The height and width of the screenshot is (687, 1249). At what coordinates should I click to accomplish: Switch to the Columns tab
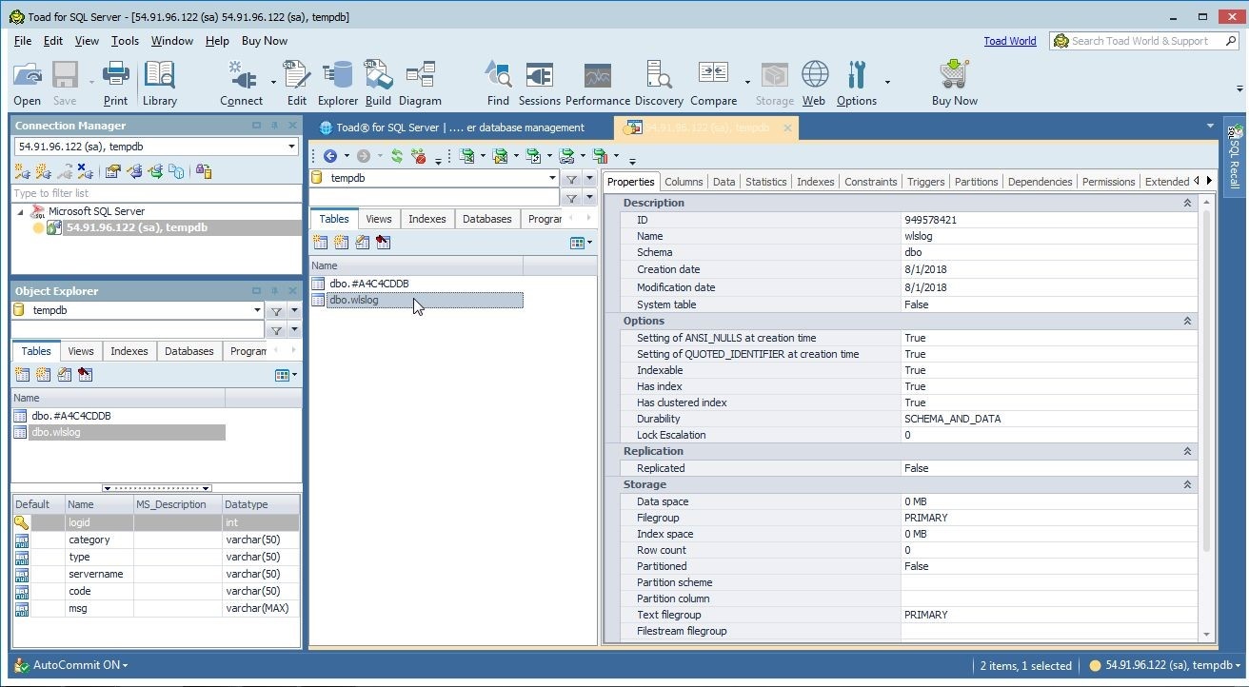[684, 182]
